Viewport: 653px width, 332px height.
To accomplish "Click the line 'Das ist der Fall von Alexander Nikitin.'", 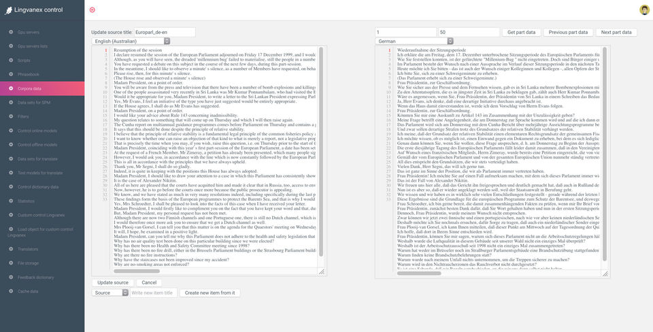I will [433, 180].
